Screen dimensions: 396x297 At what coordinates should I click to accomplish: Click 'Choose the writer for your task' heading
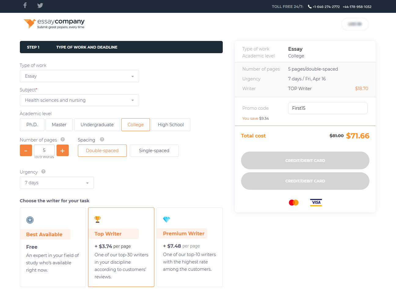point(55,201)
